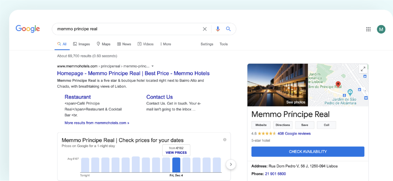Screen dimensions: 393x181
Task: Open the hotel See photos thumbnail
Action: (278, 85)
